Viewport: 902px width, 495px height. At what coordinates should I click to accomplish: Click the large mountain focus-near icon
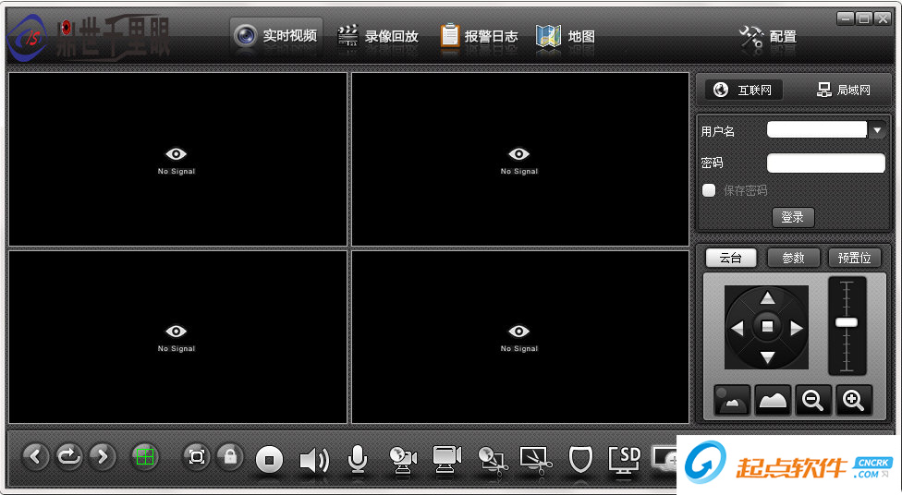pos(773,400)
